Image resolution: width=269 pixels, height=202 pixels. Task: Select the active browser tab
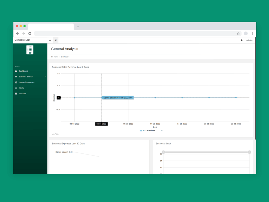coord(51,27)
